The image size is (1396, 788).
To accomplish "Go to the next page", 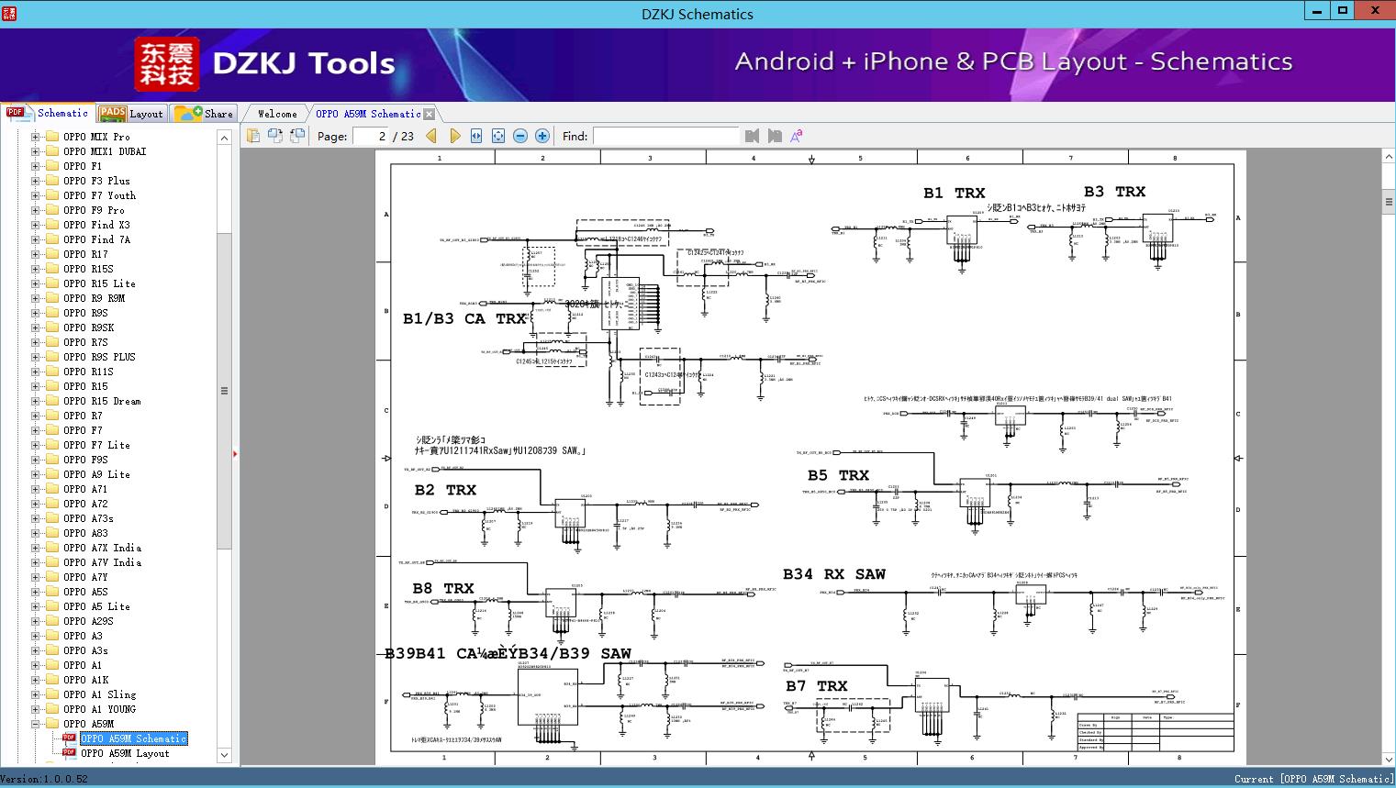I will click(x=454, y=136).
